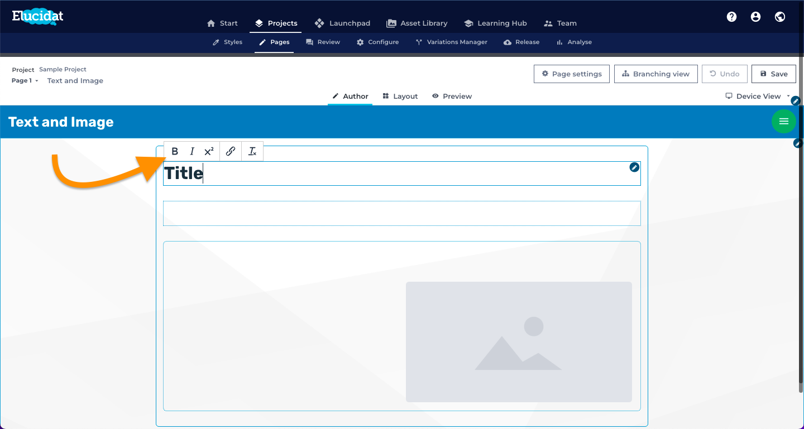Apply italic formatting with the I button
Image resolution: width=804 pixels, height=429 pixels.
[x=192, y=151]
